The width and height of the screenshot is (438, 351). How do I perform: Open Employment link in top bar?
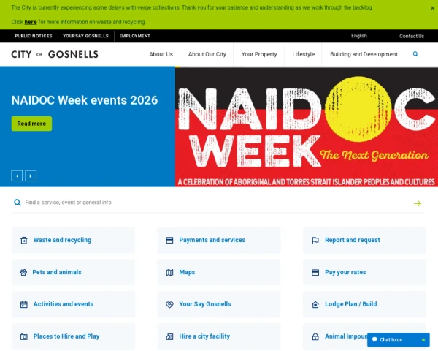[134, 36]
